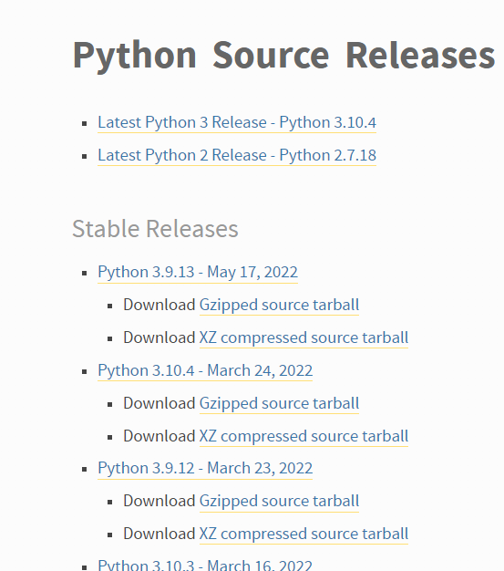Click the word Download before Python 3.9.13 Gzipped link
Image resolution: width=504 pixels, height=571 pixels.
point(159,305)
